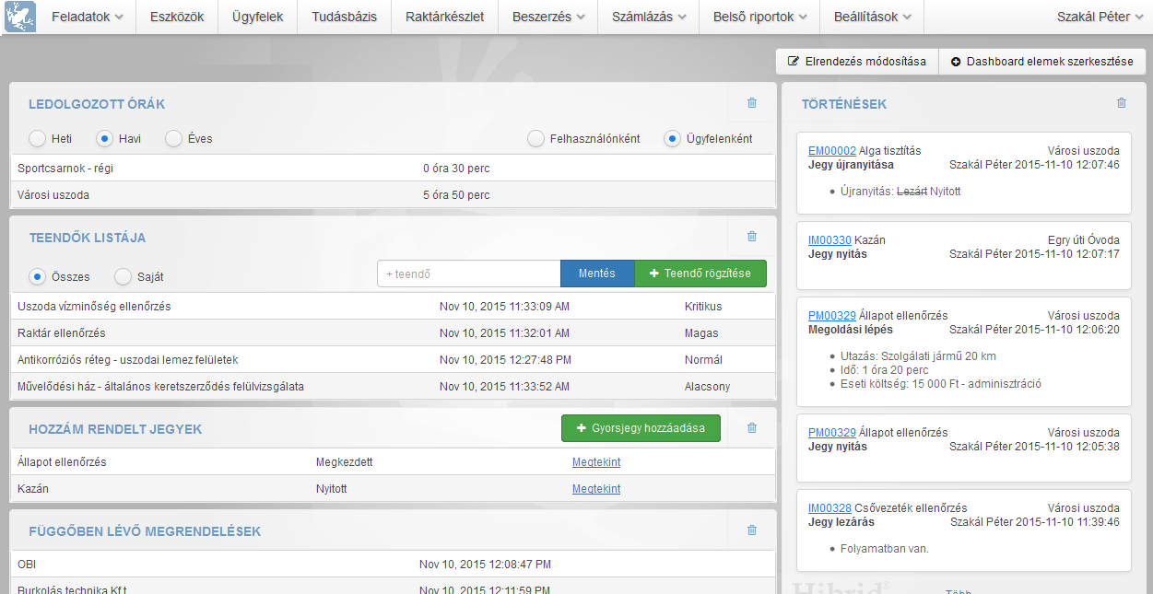Image resolution: width=1153 pixels, height=594 pixels.
Task: Click the + teendő input field
Action: tap(469, 274)
